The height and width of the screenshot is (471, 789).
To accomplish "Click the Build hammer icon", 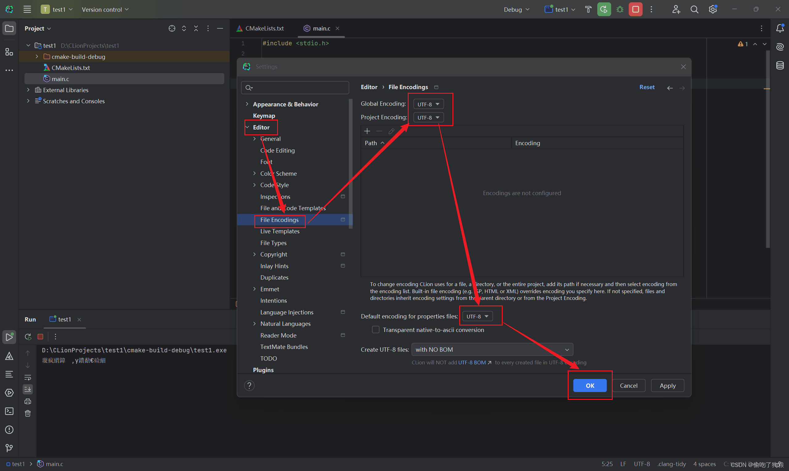I will tap(588, 9).
